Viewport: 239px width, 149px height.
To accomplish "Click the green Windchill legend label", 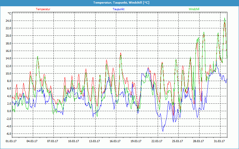I will click(x=194, y=9).
